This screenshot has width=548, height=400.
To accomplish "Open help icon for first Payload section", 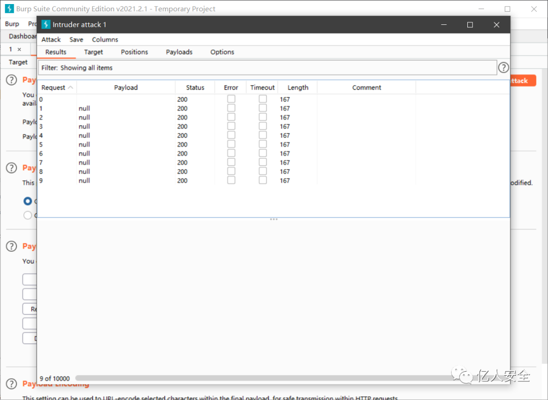I will (x=12, y=80).
